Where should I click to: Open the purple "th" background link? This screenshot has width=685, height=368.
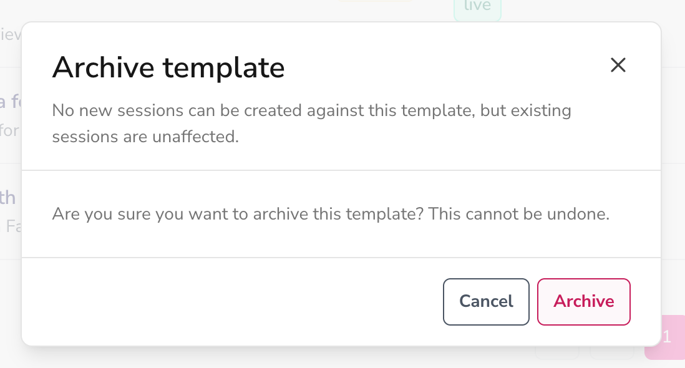point(8,198)
